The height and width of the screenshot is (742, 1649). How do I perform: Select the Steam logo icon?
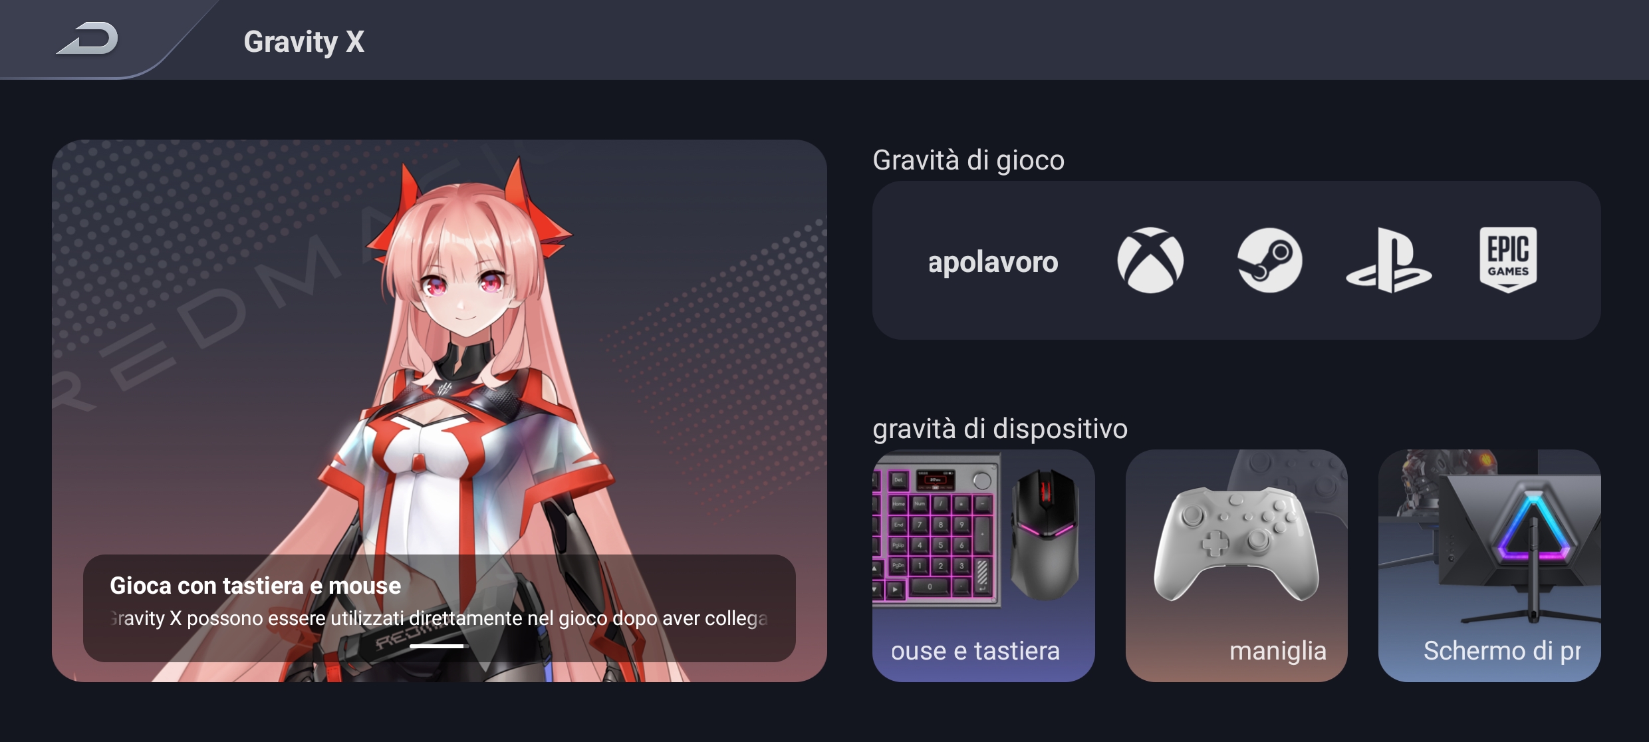pos(1269,261)
